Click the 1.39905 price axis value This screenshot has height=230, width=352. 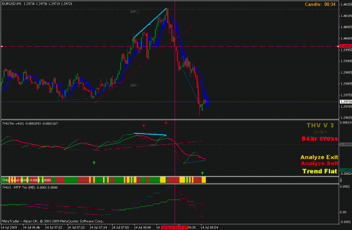click(346, 61)
